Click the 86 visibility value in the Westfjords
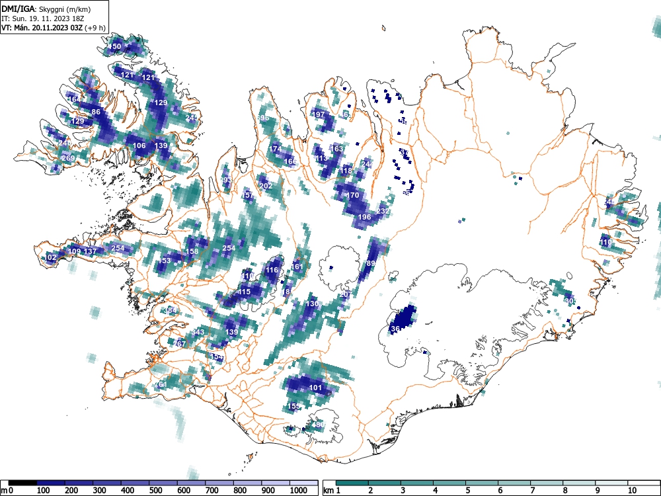Screen dimensions: 661x496 click(96, 112)
